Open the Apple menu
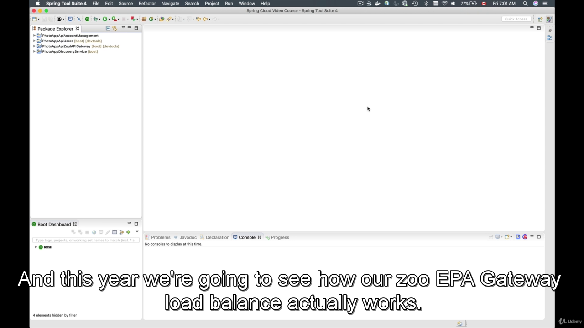This screenshot has width=584, height=328. pyautogui.click(x=38, y=3)
